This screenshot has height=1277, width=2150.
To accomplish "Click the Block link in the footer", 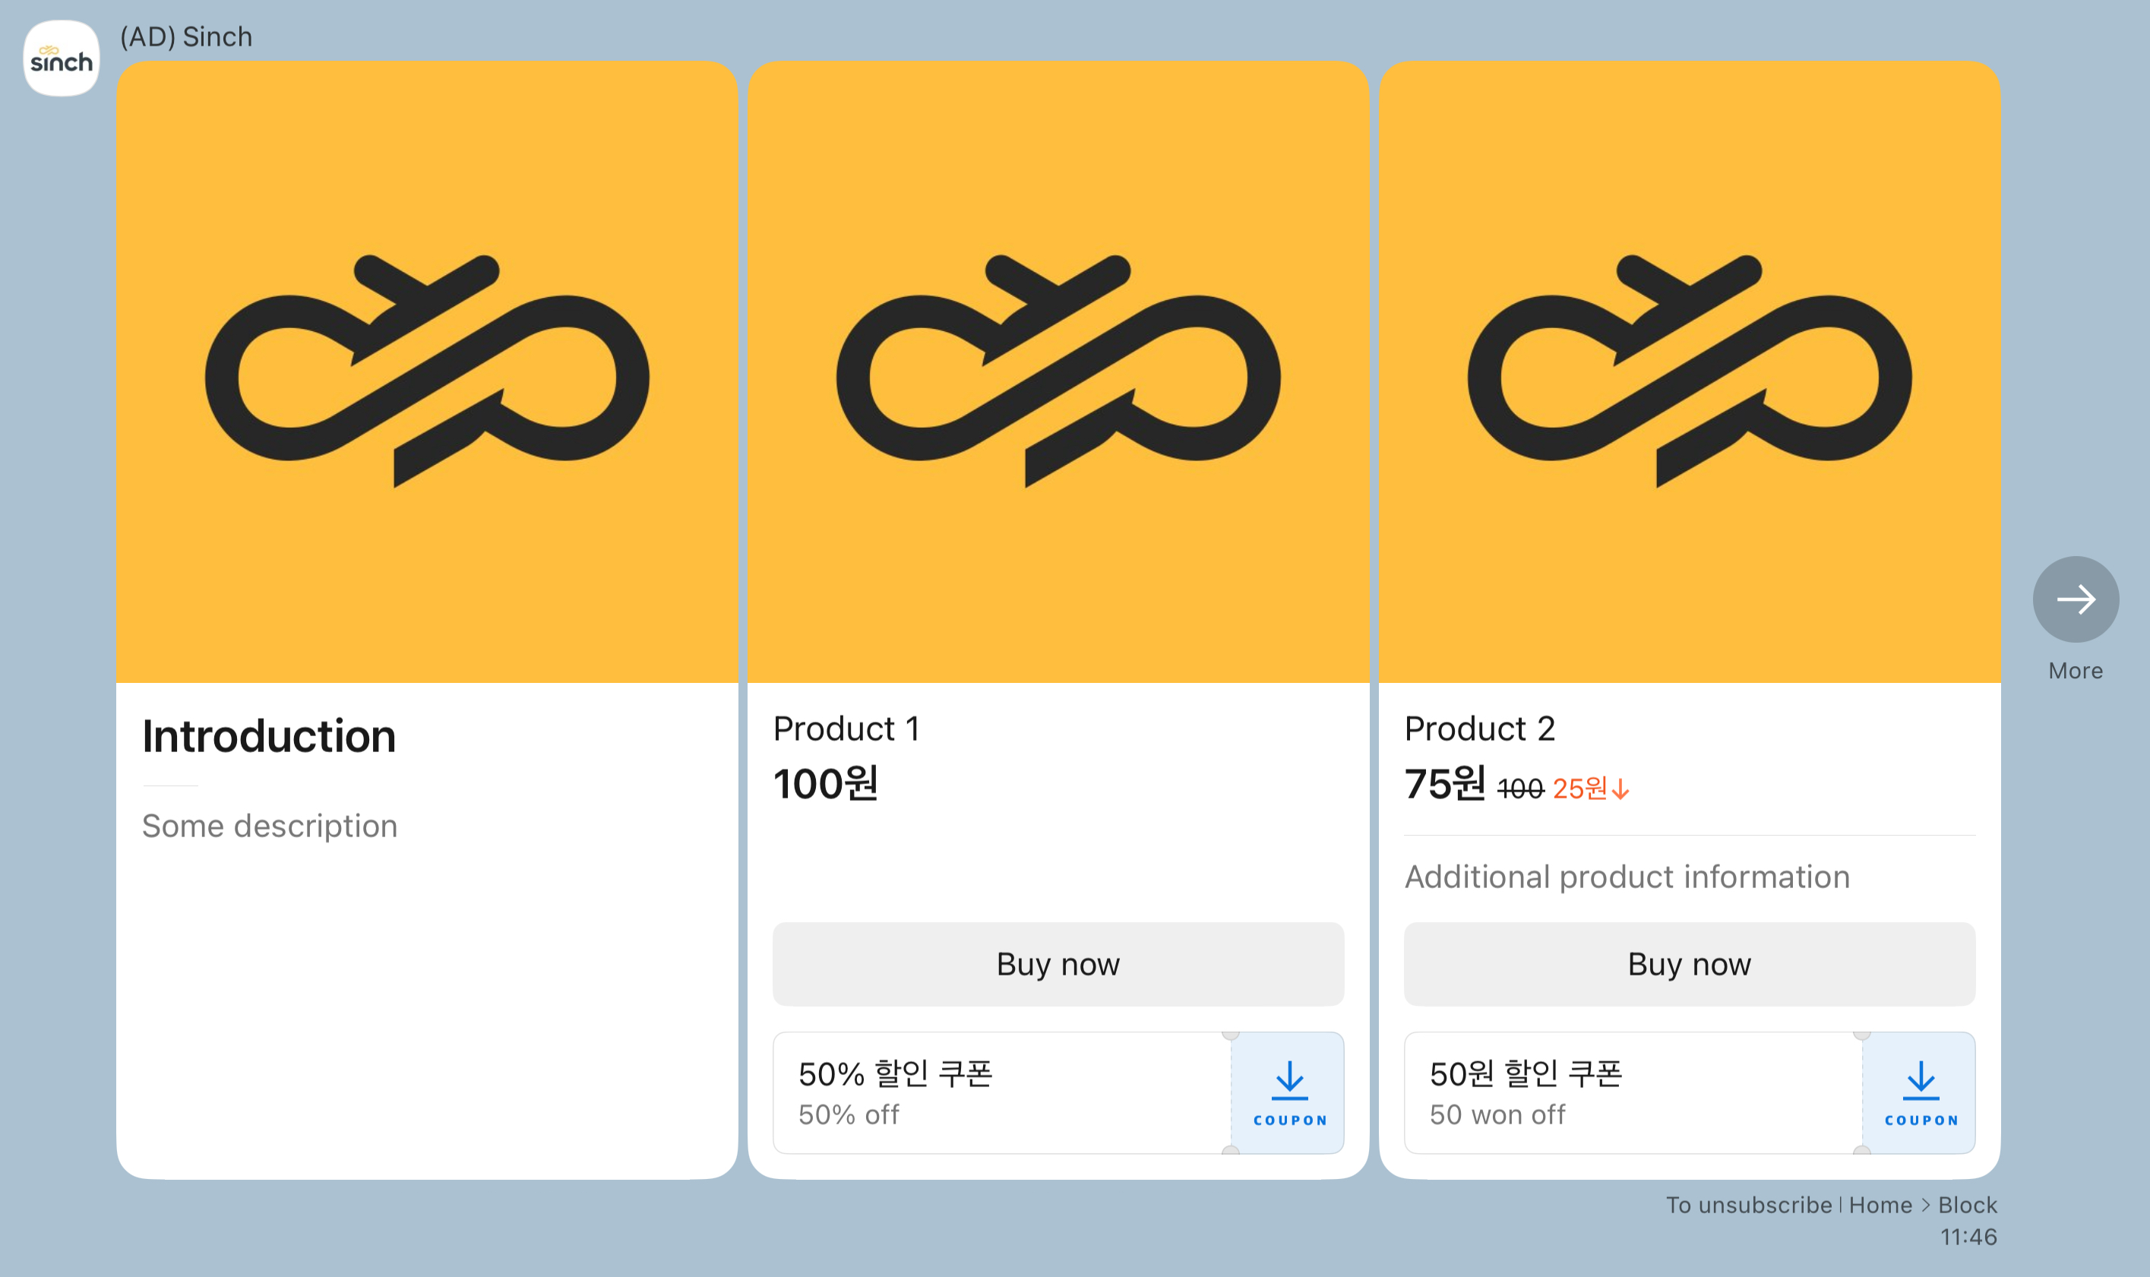I will click(x=1968, y=1205).
